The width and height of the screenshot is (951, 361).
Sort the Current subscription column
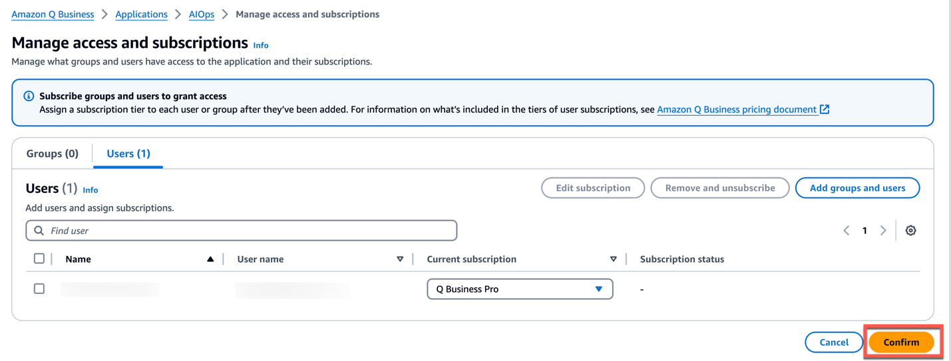[613, 259]
